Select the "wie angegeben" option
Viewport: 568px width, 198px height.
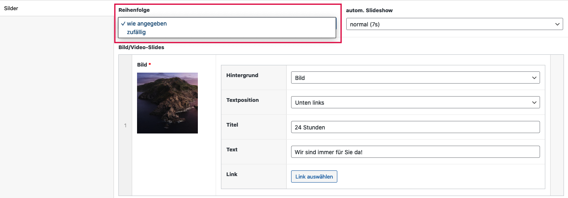click(x=146, y=24)
